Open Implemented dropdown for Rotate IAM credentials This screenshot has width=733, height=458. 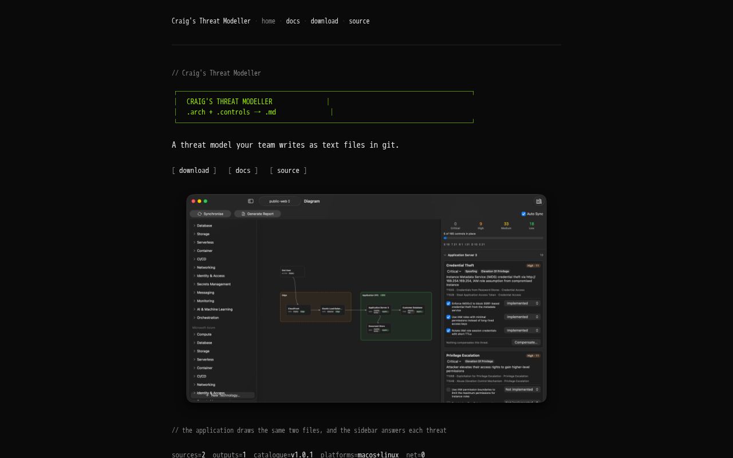[522, 330]
